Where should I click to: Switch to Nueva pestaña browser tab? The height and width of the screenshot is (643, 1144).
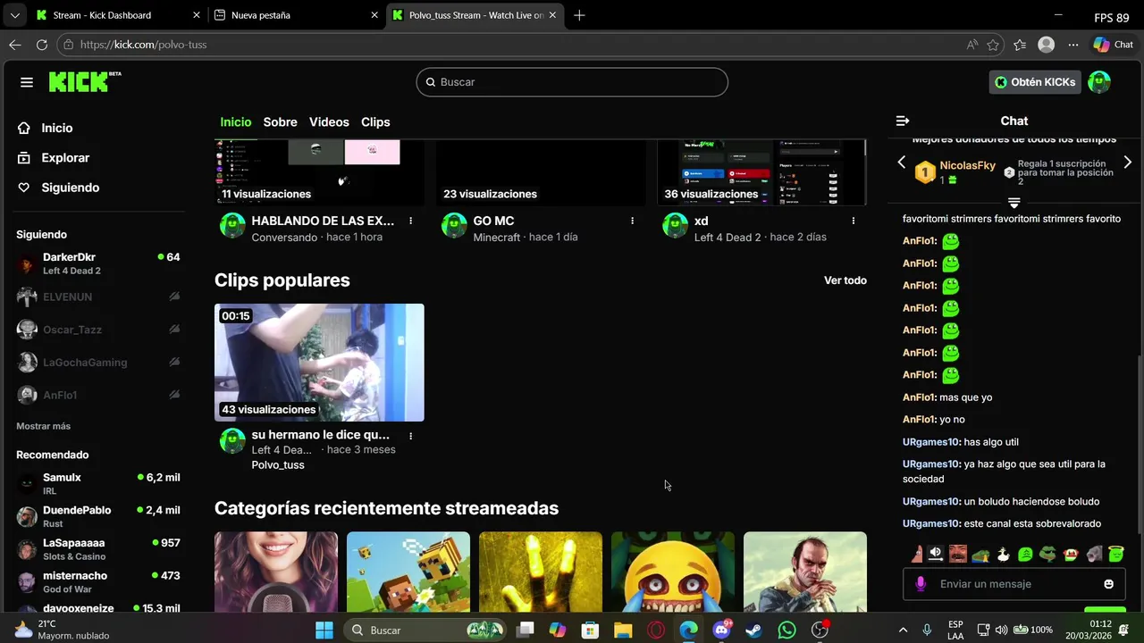click(297, 15)
